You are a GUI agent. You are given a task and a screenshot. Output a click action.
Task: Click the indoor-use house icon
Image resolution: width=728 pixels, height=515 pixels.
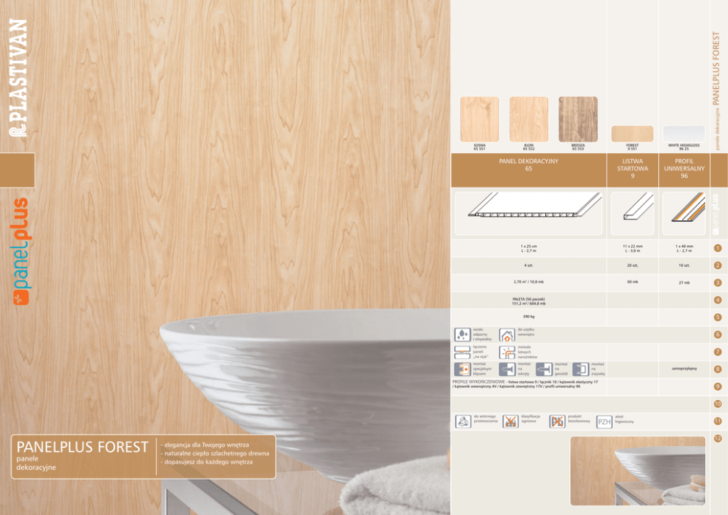coord(506,335)
